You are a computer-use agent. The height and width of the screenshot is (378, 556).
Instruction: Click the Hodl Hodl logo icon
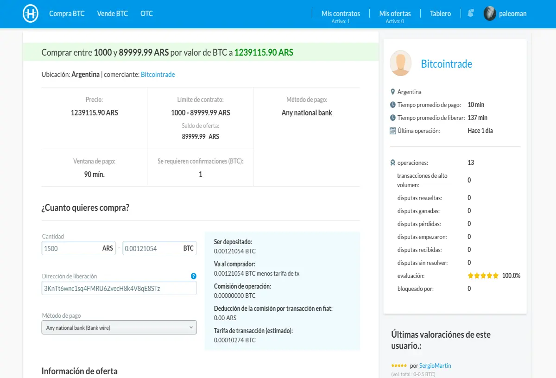(31, 14)
